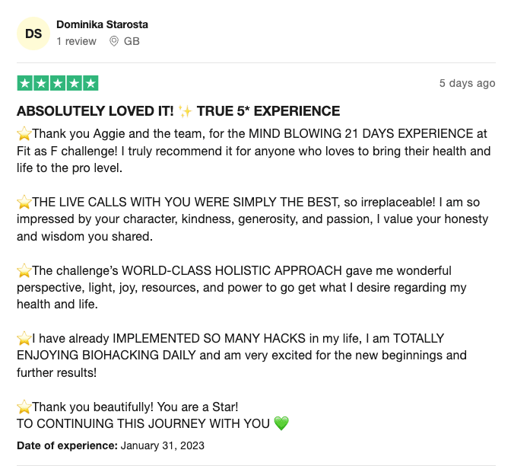Click the fifth green rating star
The width and height of the screenshot is (511, 466).
coord(90,83)
